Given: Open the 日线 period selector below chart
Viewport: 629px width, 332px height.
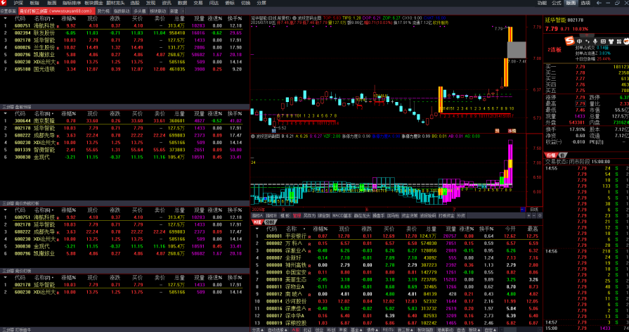Looking at the screenshot, I should pos(533,209).
